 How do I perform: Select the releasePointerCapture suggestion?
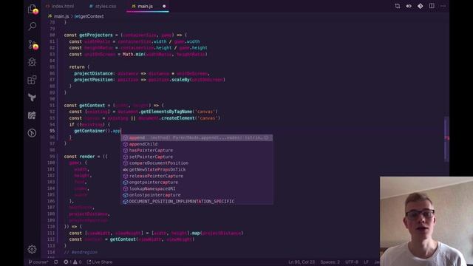tap(197, 176)
